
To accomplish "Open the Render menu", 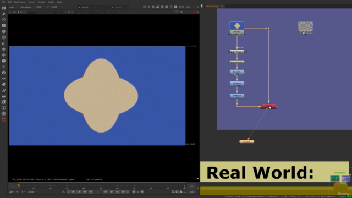I will [x=42, y=2].
